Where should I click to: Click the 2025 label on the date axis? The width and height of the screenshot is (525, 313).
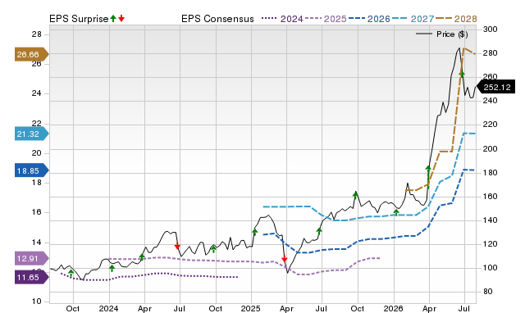coord(250,308)
